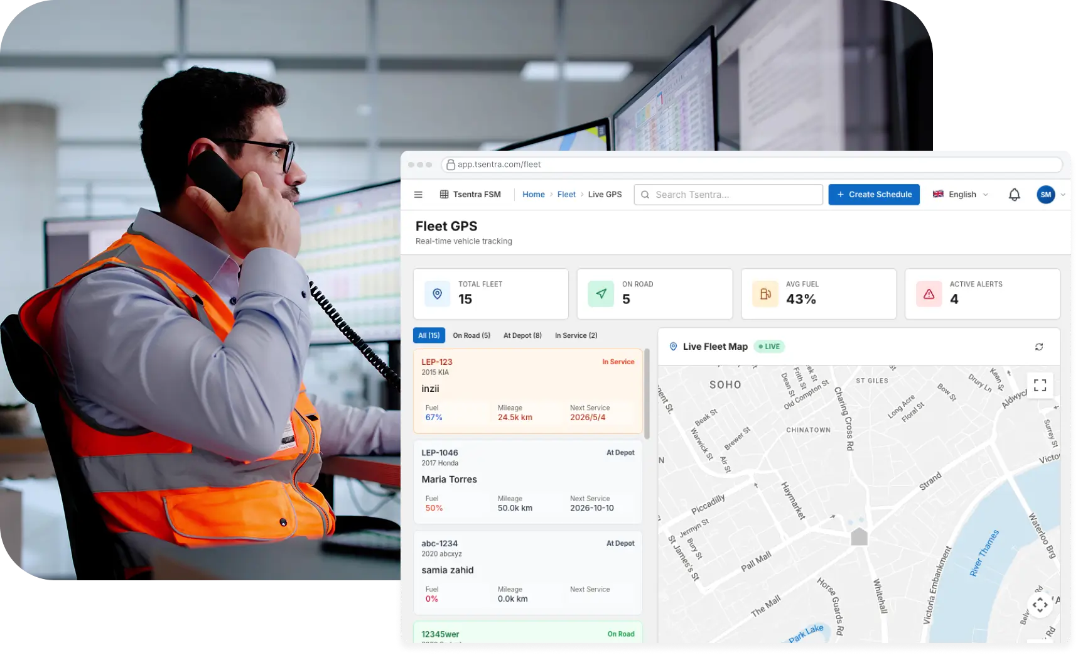This screenshot has height=655, width=1078.
Task: Click the River Thames label on the map
Action: 984,553
